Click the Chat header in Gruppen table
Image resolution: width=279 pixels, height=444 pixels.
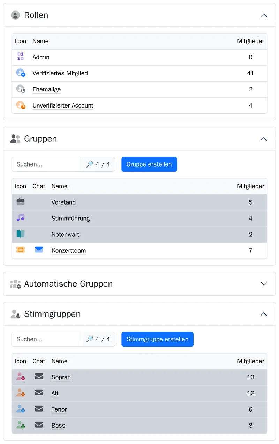(x=39, y=186)
